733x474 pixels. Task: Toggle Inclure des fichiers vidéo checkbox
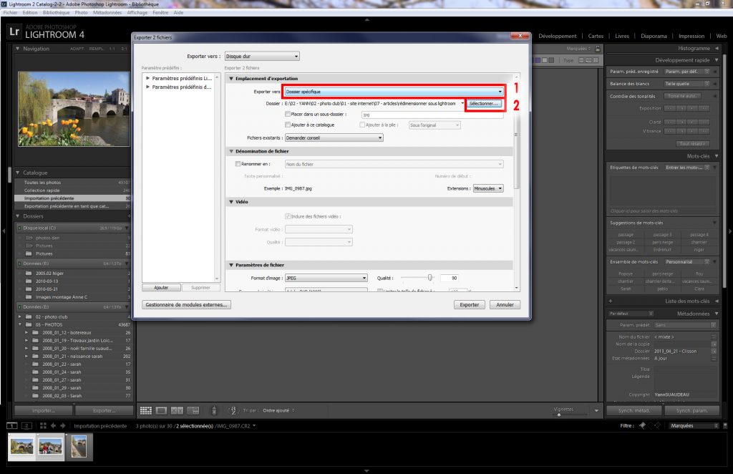288,216
